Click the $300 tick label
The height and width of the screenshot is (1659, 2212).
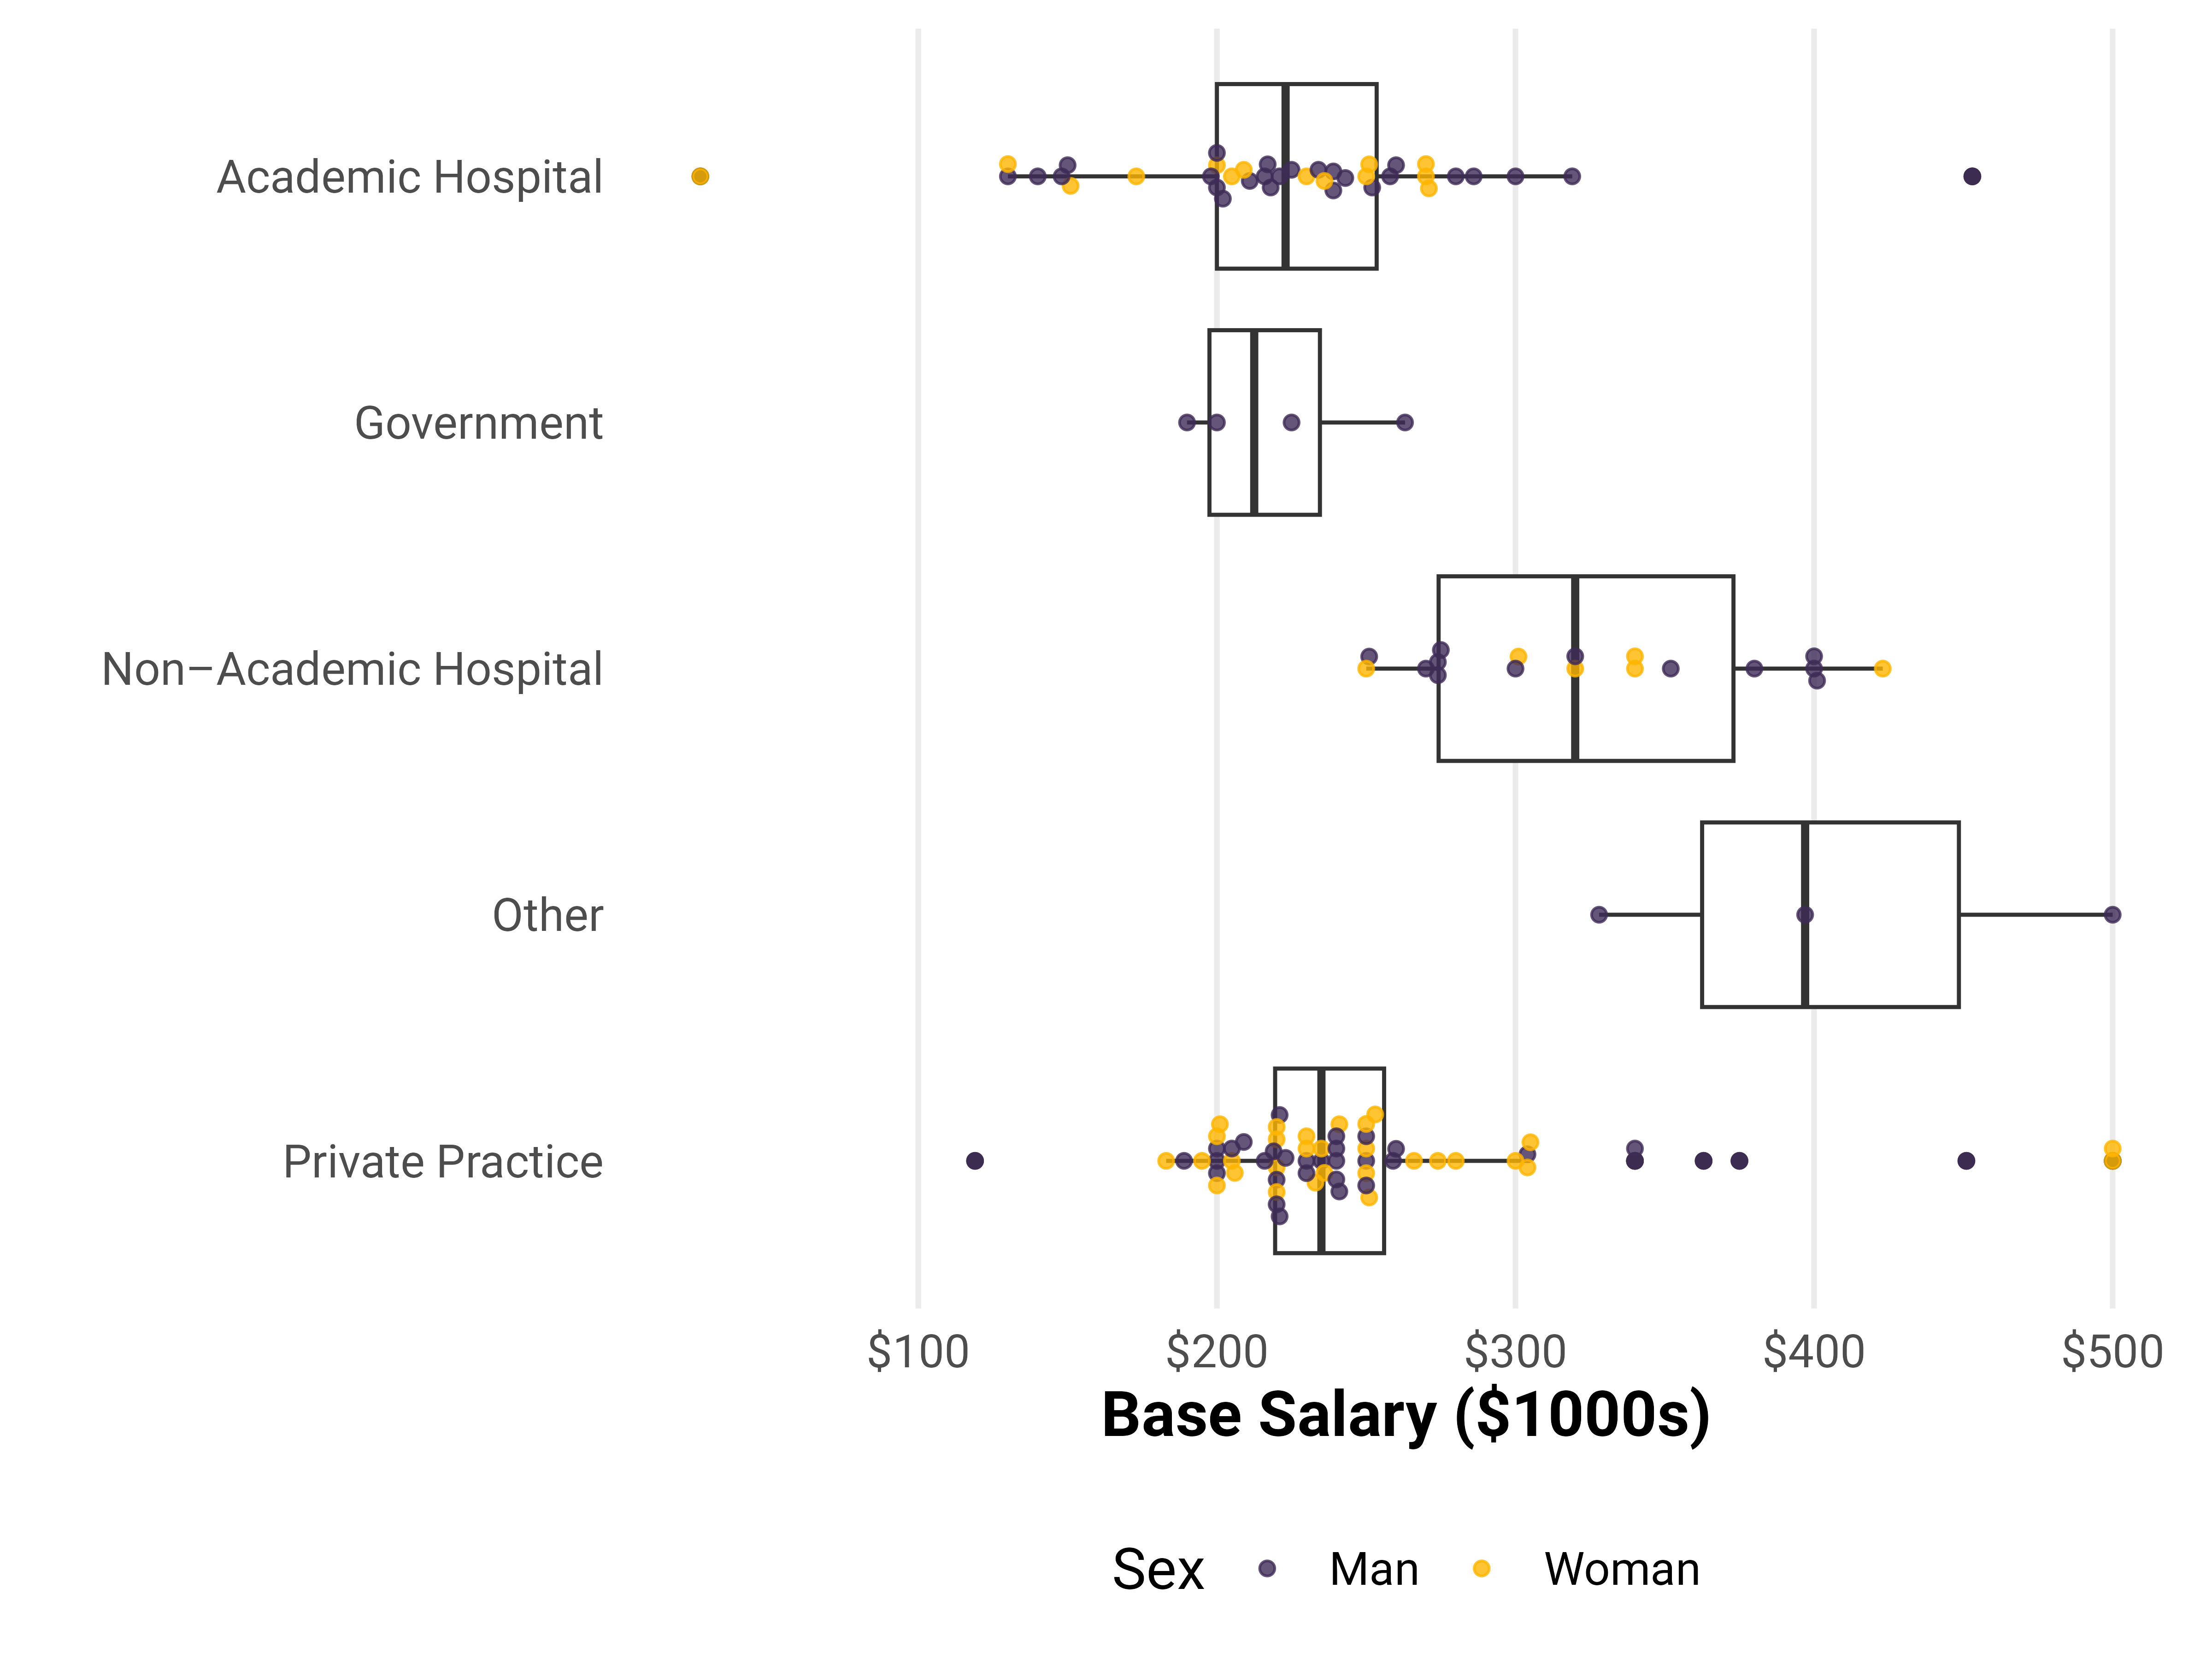pos(1515,1352)
